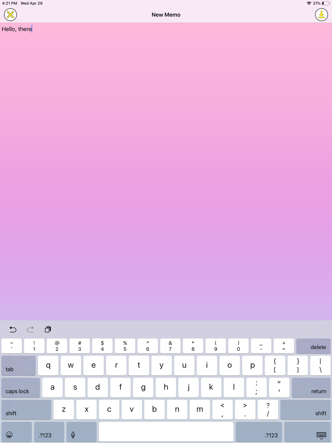Click in the memo text area after "Hello, there"
The width and height of the screenshot is (332, 443).
166,171
